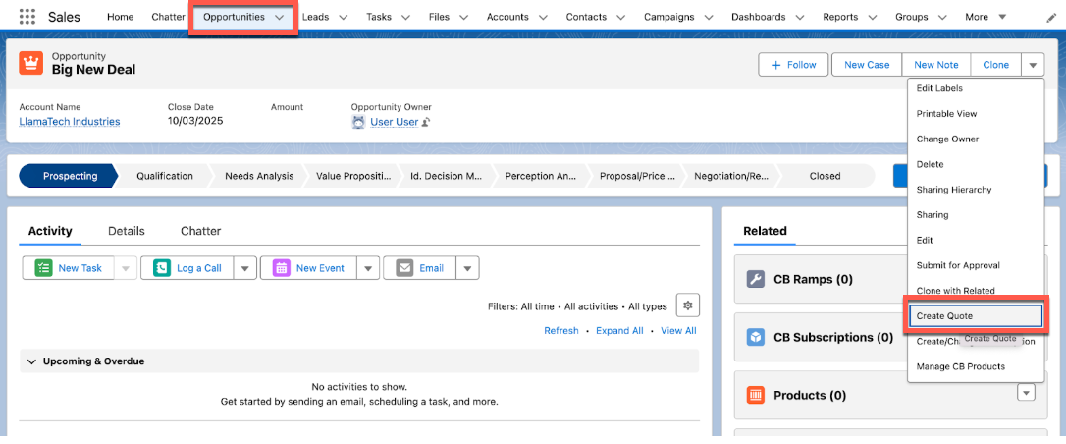Choose Submit for Approval menu item

coord(958,265)
